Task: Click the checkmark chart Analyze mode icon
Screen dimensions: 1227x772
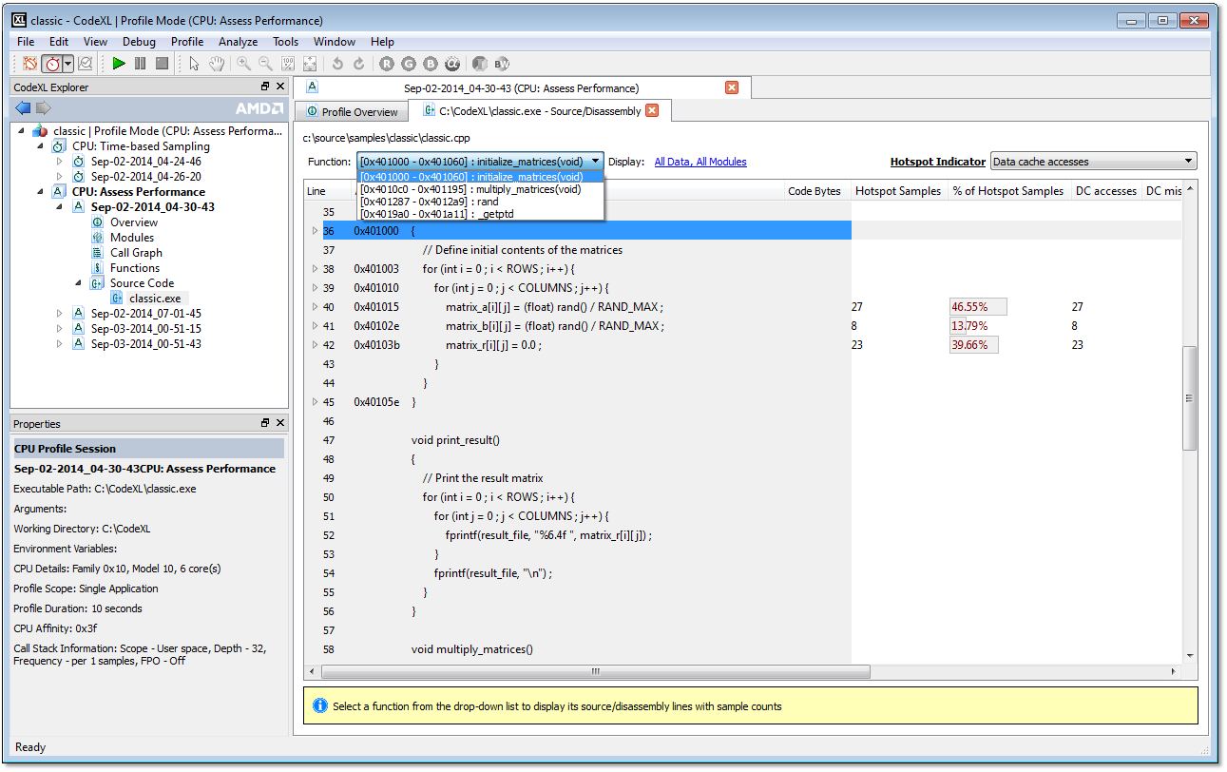Action: pyautogui.click(x=85, y=64)
